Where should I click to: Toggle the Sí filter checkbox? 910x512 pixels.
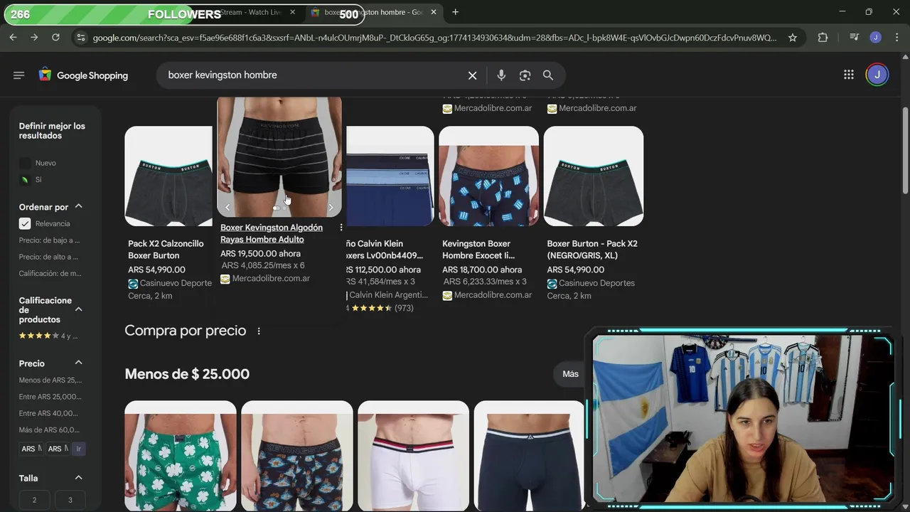pos(25,180)
